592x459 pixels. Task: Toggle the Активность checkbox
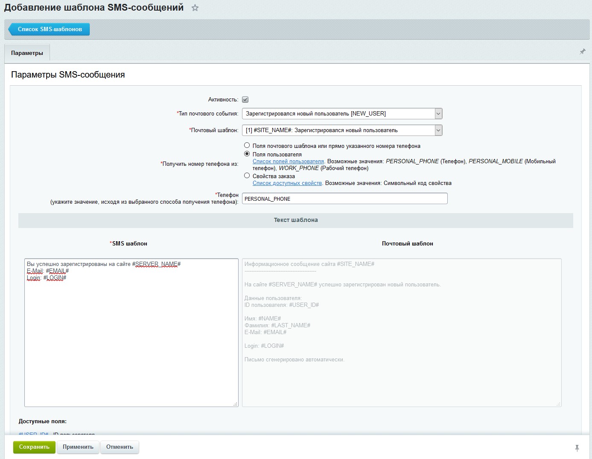[x=245, y=100]
